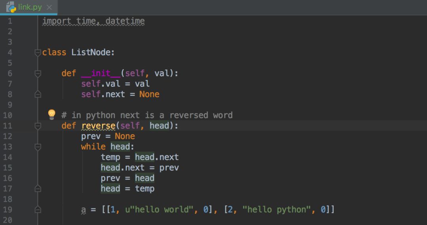Viewport: 427px width, 225px height.
Task: Click line number 19 in gutter
Action: coord(8,210)
